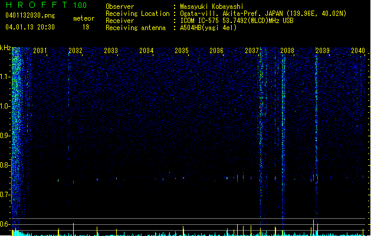Click the 2039 time marker
The width and height of the screenshot is (371, 236).
tap(323, 50)
